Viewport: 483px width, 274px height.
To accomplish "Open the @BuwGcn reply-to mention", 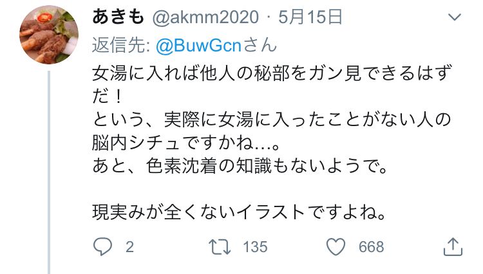I will pos(198,46).
